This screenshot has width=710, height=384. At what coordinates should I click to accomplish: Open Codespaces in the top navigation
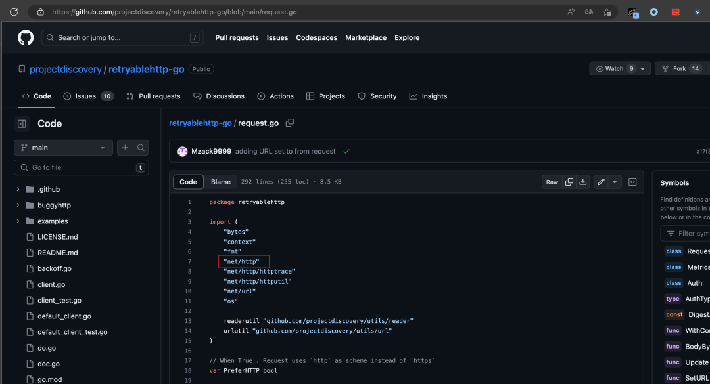(316, 38)
